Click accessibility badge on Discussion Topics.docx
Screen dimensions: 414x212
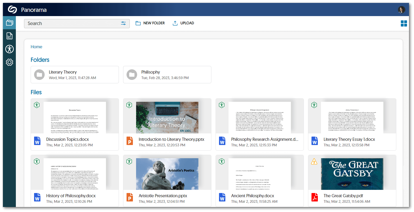tap(37, 105)
